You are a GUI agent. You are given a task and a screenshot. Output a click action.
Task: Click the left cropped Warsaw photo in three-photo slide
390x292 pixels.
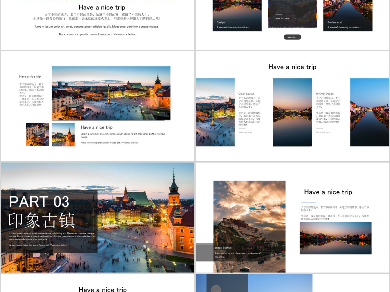point(215,112)
